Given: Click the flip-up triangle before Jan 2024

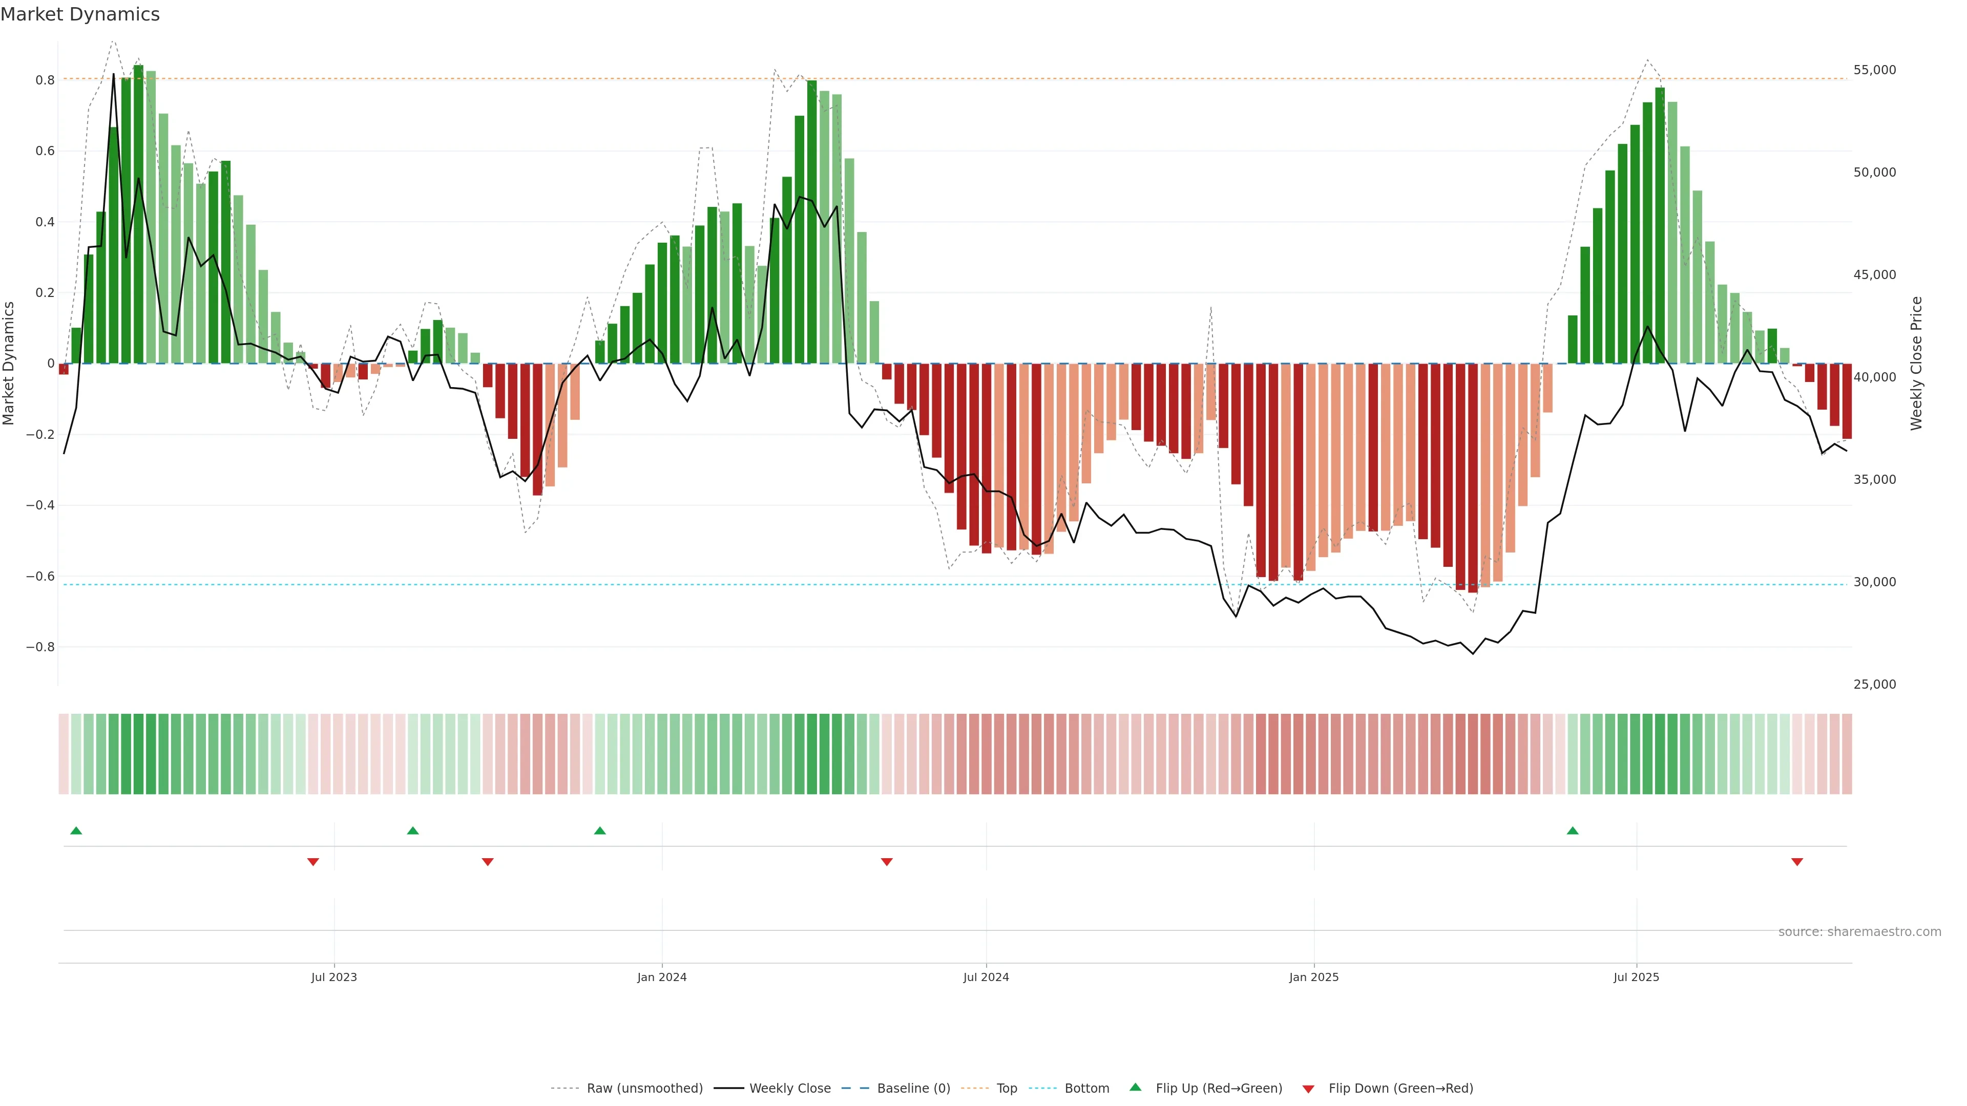Looking at the screenshot, I should (599, 831).
